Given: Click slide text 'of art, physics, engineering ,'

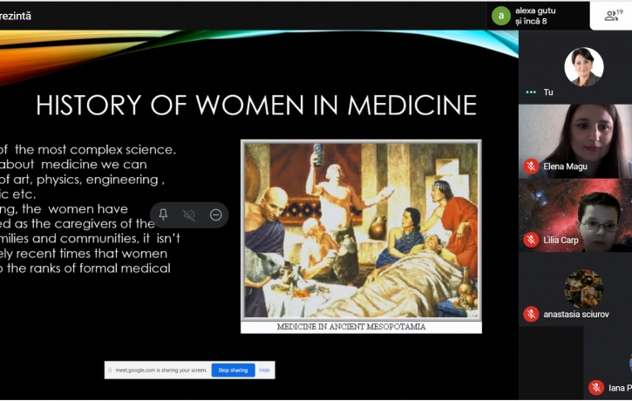Looking at the screenshot, I should (x=82, y=180).
